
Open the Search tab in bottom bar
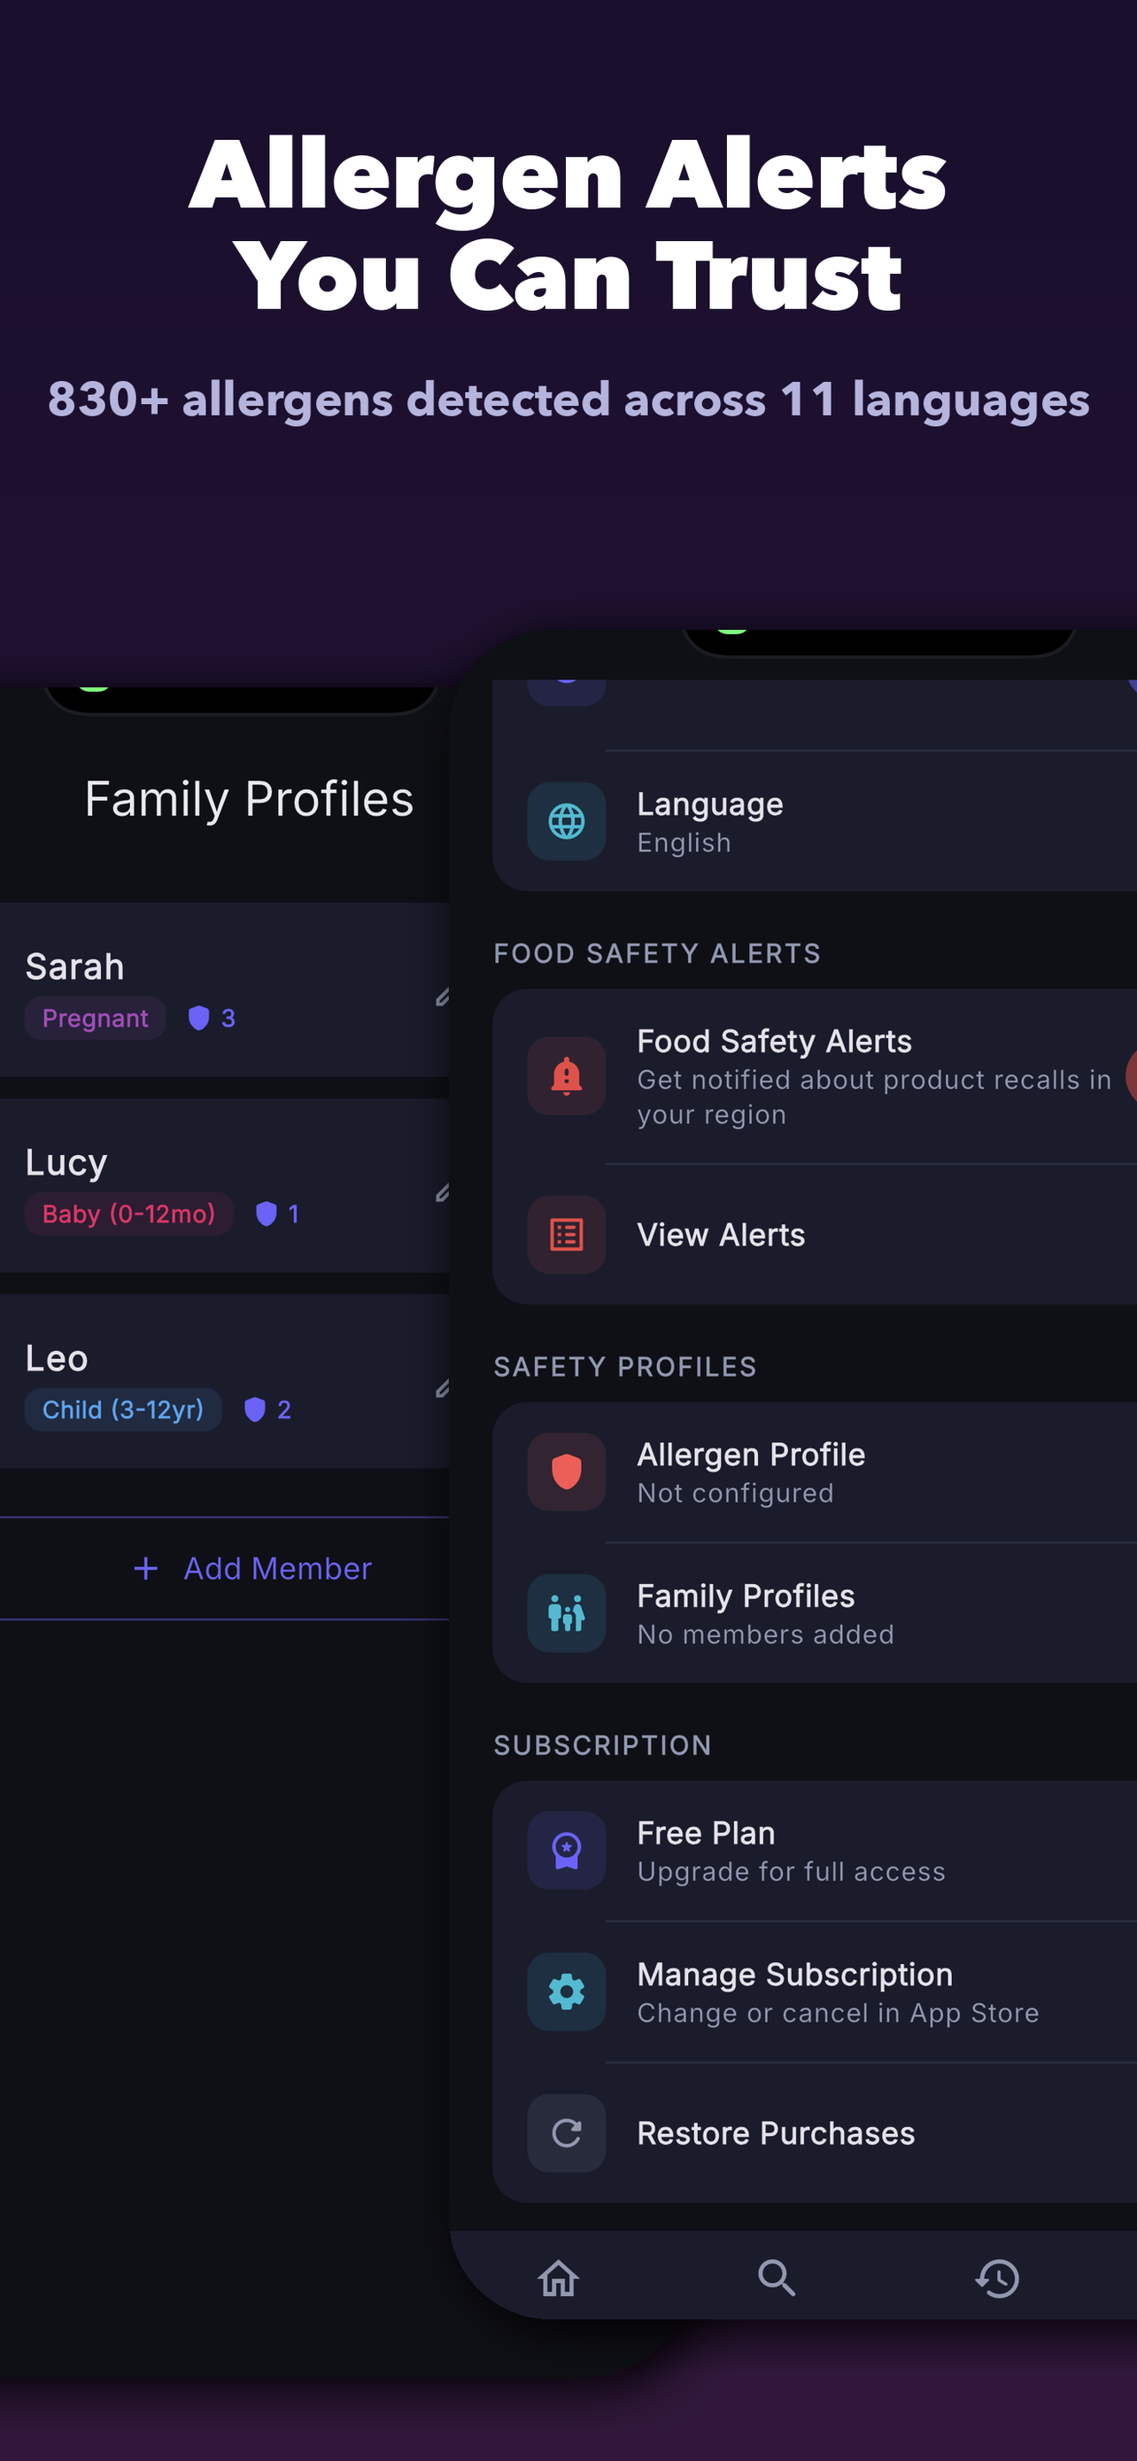click(776, 2278)
